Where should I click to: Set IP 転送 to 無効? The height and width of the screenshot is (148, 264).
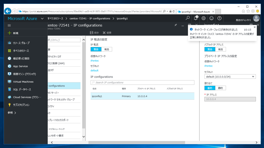(x=96, y=49)
